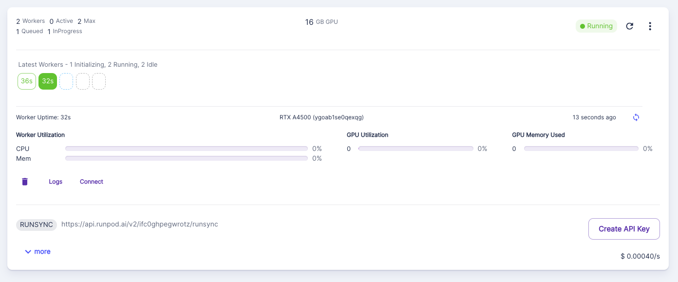The height and width of the screenshot is (282, 678).
Task: Click the GPU Utilization progress bar
Action: point(416,149)
